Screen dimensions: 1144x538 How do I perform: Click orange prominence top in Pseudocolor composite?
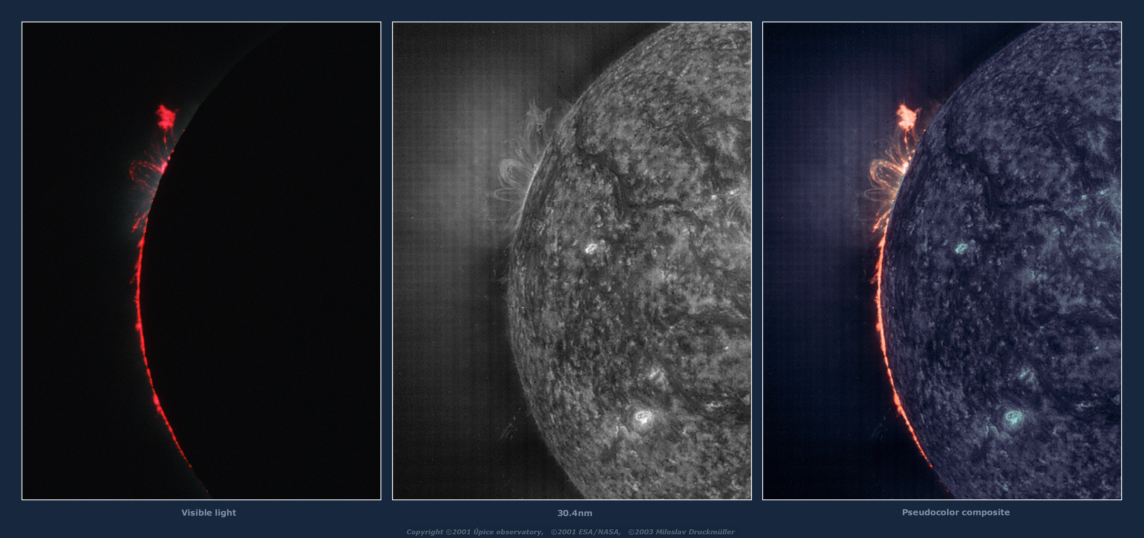click(x=907, y=116)
